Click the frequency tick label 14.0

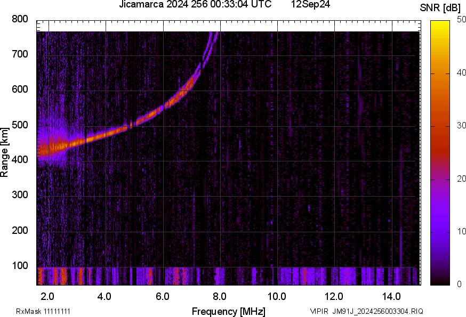[391, 297]
